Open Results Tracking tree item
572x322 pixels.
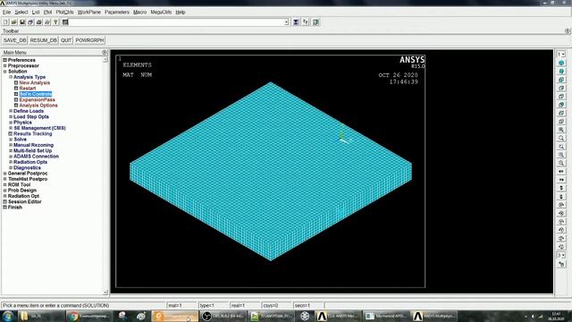tap(33, 134)
